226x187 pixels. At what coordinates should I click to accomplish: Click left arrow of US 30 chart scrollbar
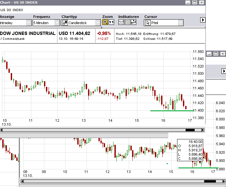(1, 130)
